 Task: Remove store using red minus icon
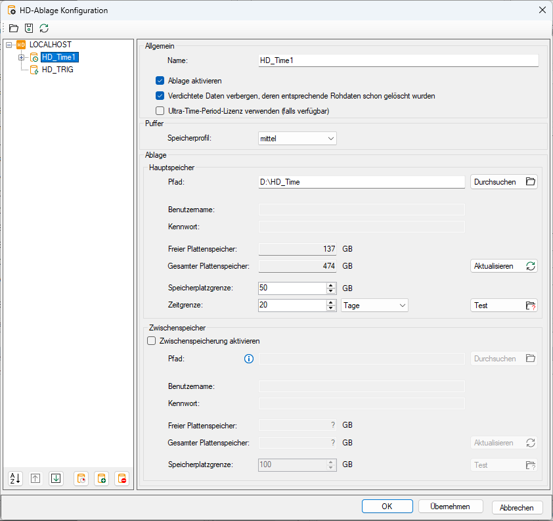[x=122, y=478]
